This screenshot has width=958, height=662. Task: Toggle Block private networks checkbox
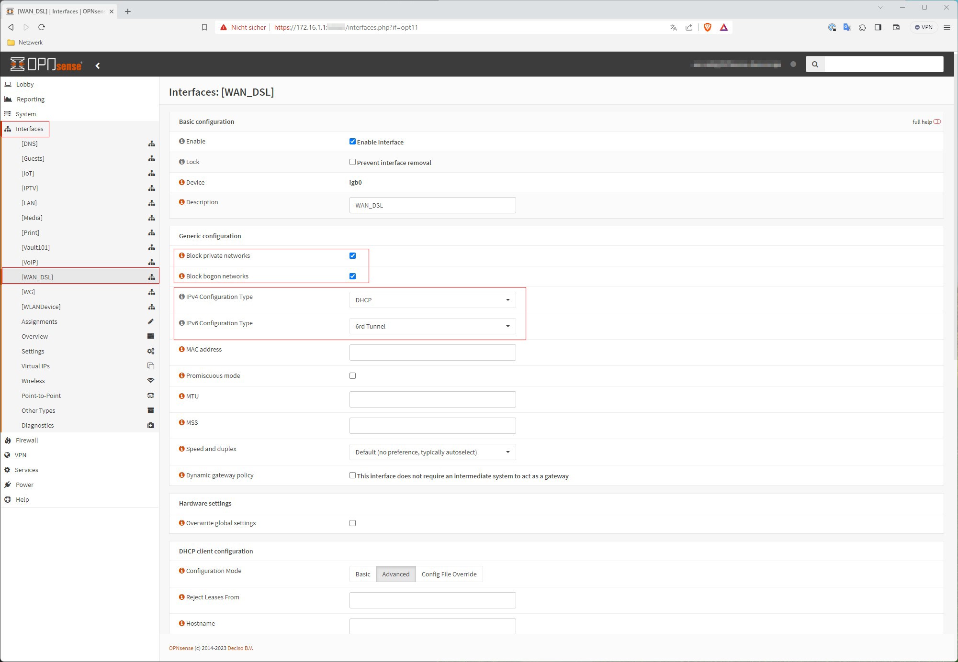point(352,255)
